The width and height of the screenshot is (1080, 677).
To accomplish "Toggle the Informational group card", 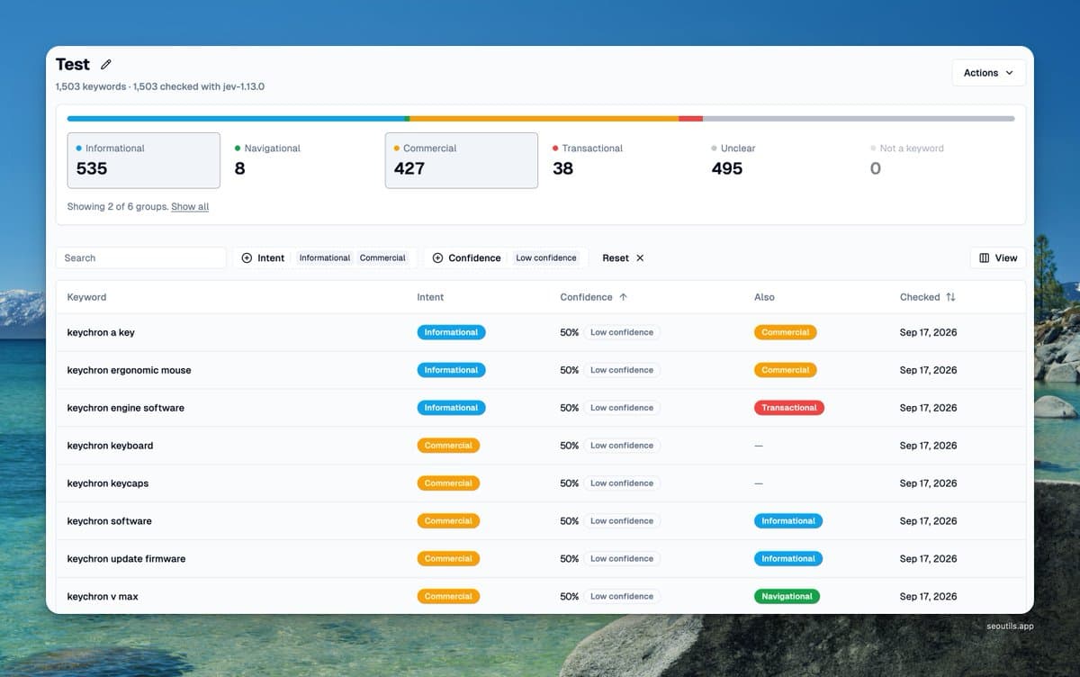I will (144, 160).
